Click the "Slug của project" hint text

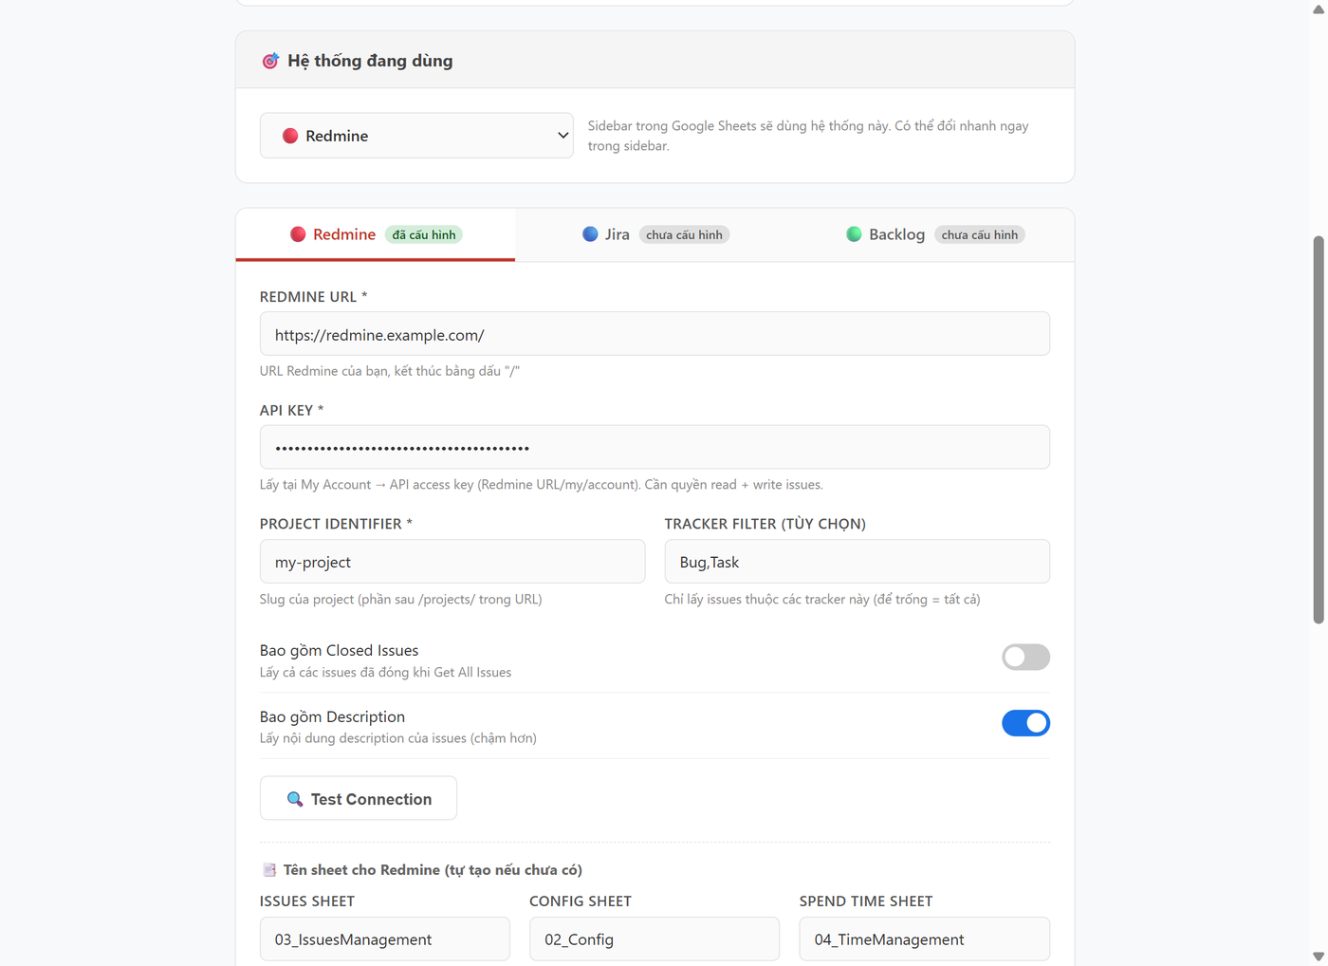401,599
